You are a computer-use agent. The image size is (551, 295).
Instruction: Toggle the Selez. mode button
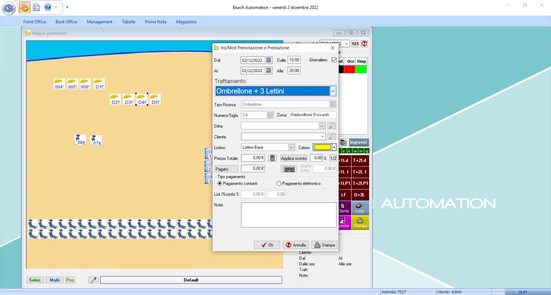tap(35, 280)
